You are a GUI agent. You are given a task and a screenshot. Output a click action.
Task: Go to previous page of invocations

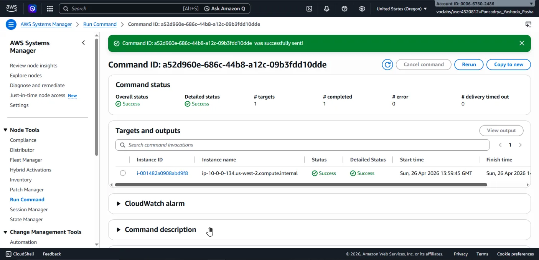tap(500, 145)
